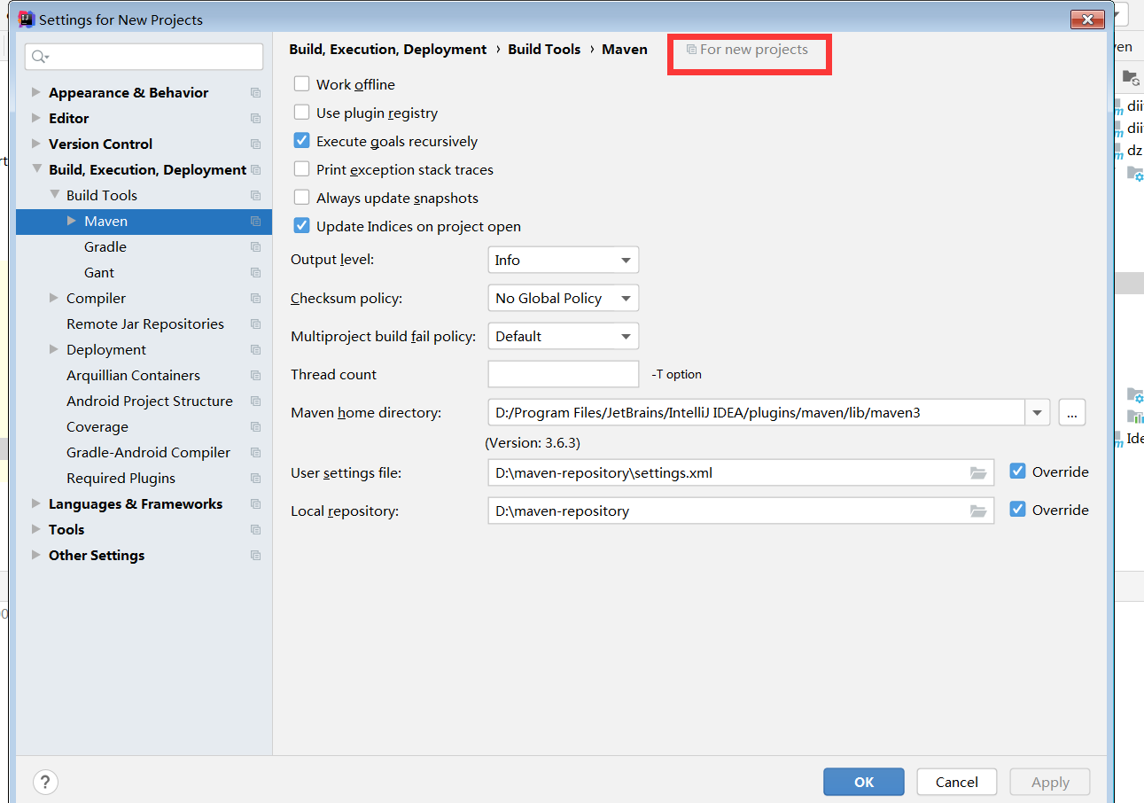The height and width of the screenshot is (803, 1144).
Task: Click the copy icon beside Compiler
Action: click(x=255, y=299)
